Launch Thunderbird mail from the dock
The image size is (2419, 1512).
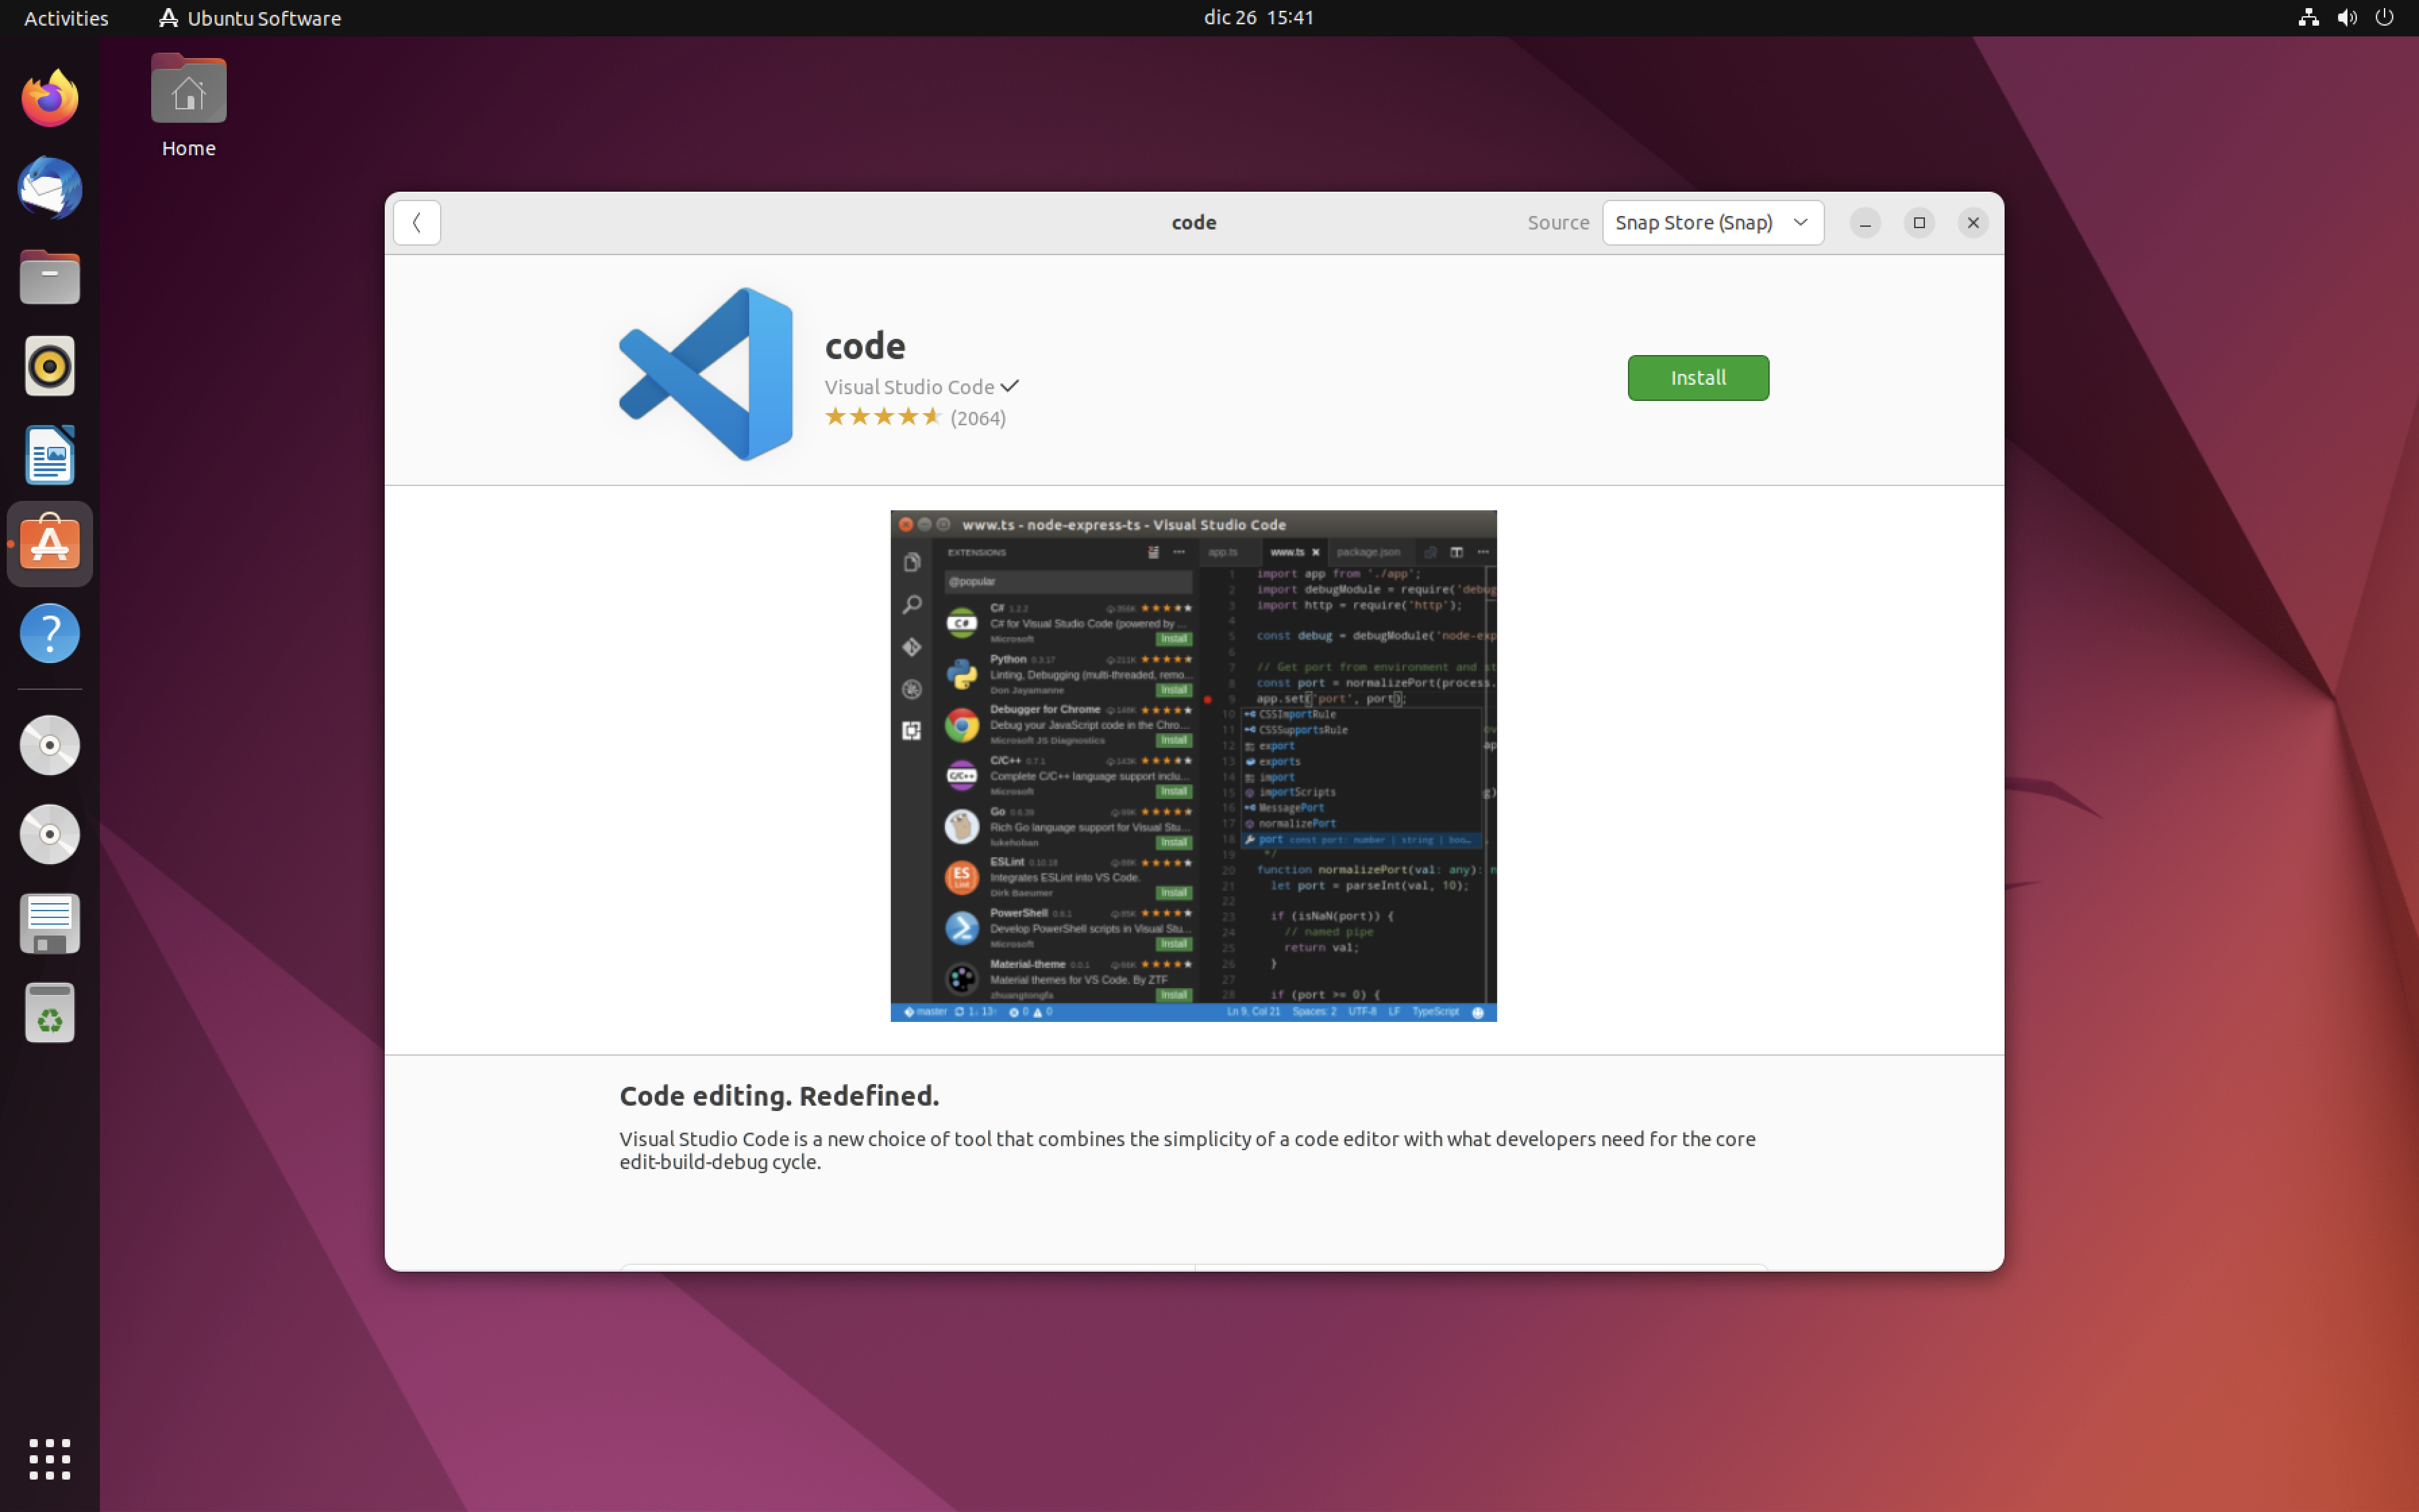[49, 188]
